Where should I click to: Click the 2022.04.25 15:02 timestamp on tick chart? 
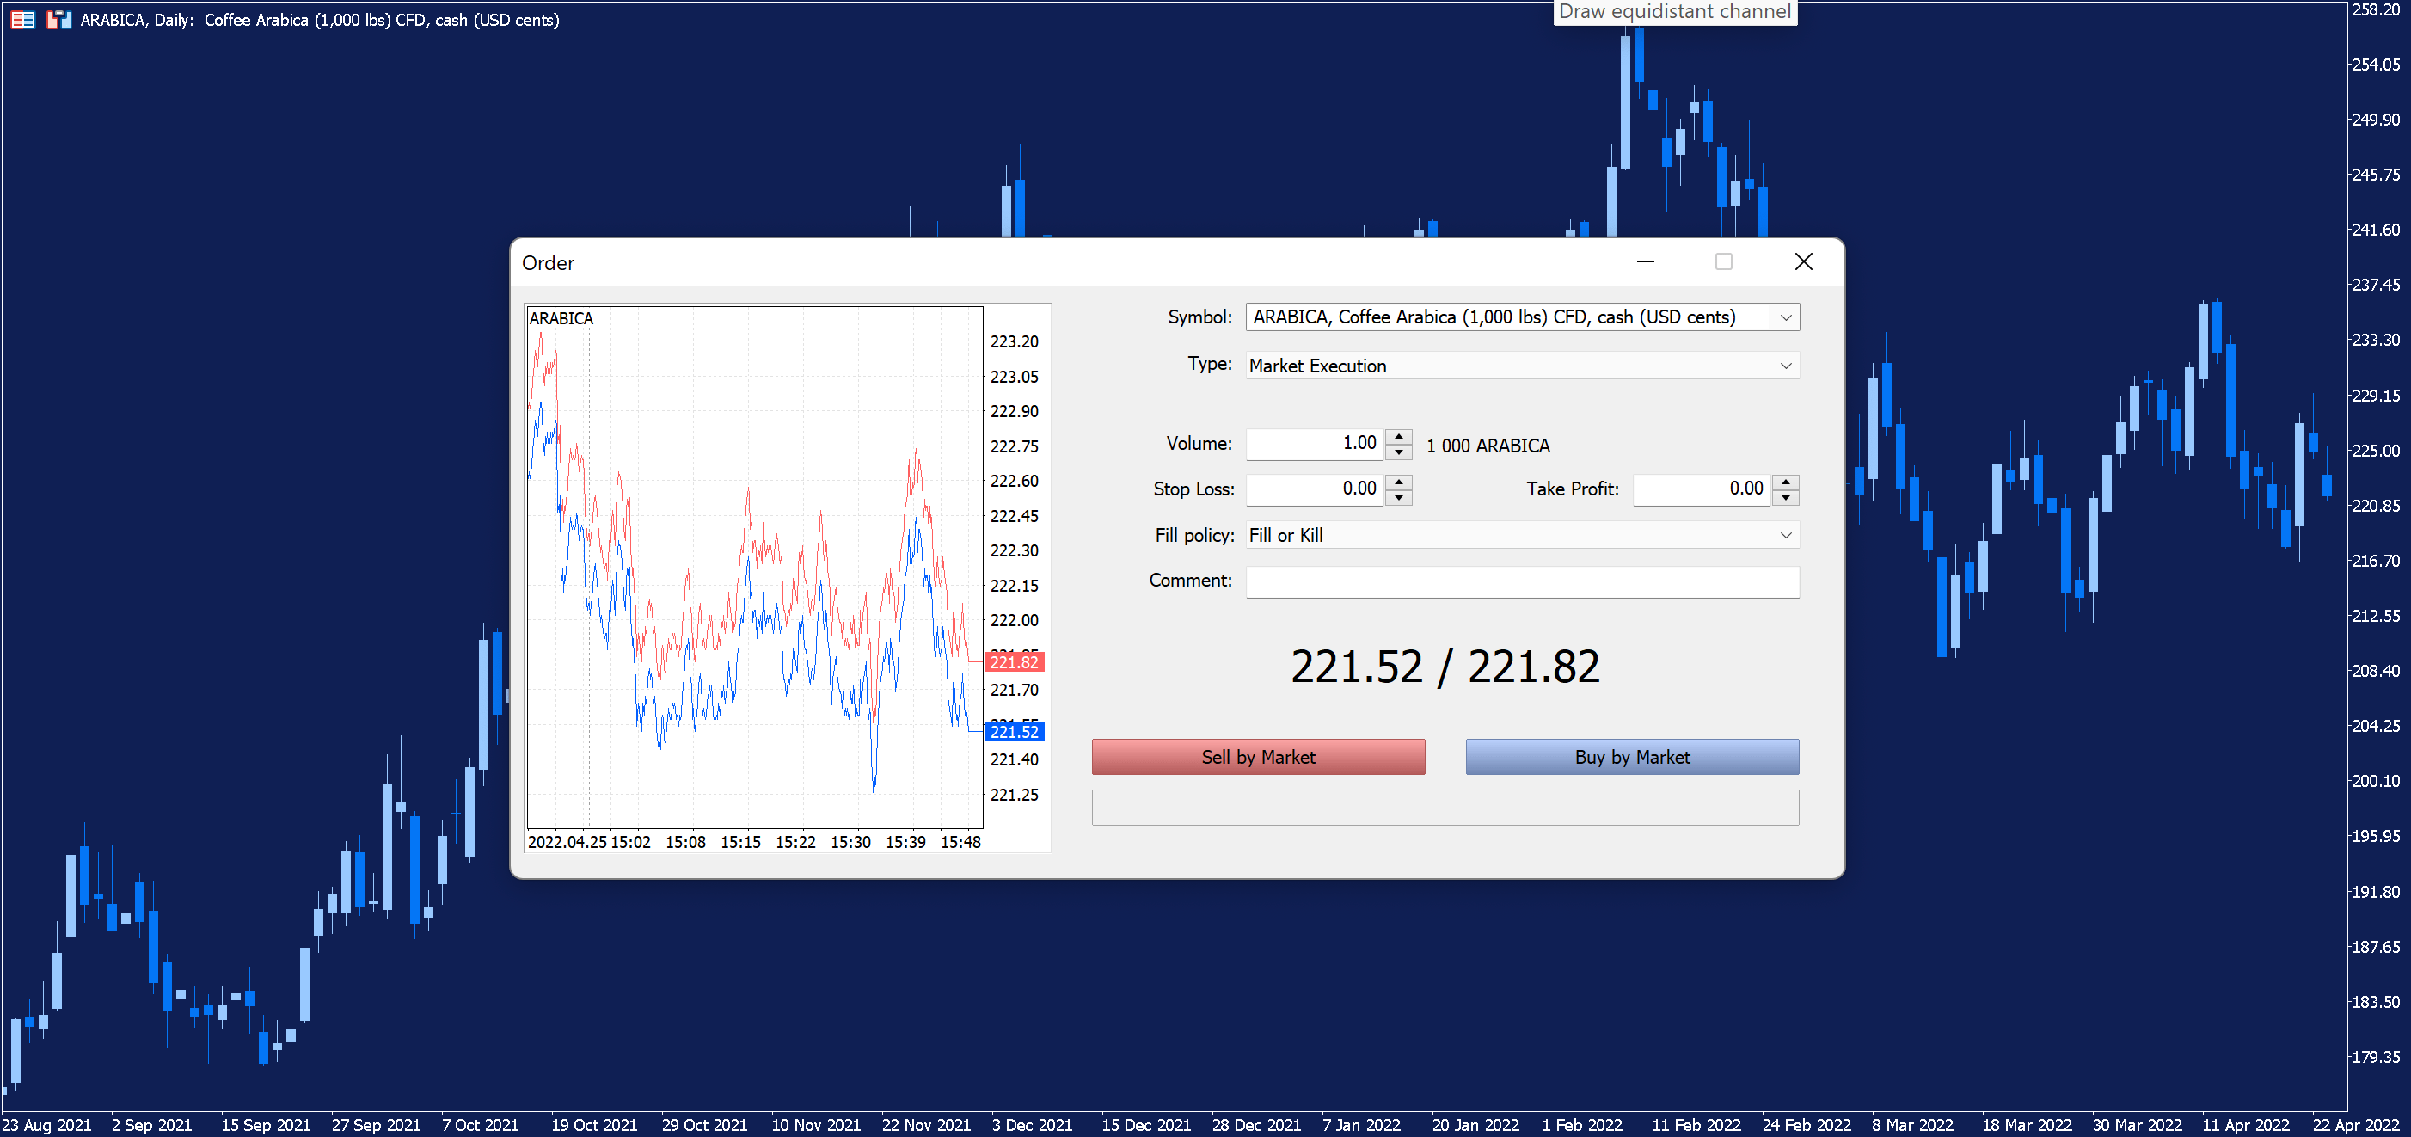(x=589, y=842)
